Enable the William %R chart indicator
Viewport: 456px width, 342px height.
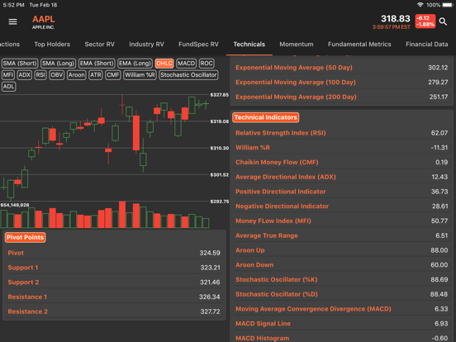140,75
